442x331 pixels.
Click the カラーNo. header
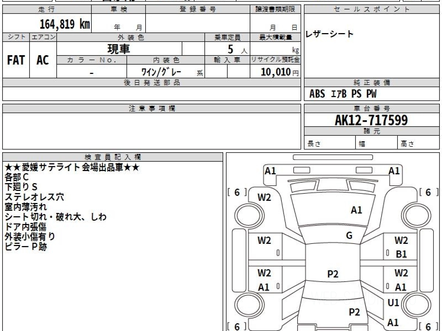(92, 60)
